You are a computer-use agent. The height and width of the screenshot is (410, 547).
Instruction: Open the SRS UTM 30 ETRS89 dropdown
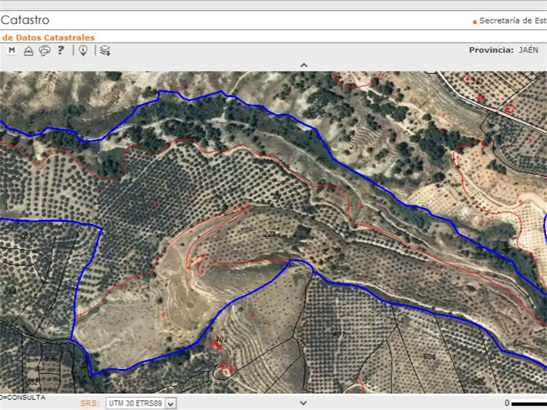[x=141, y=403]
